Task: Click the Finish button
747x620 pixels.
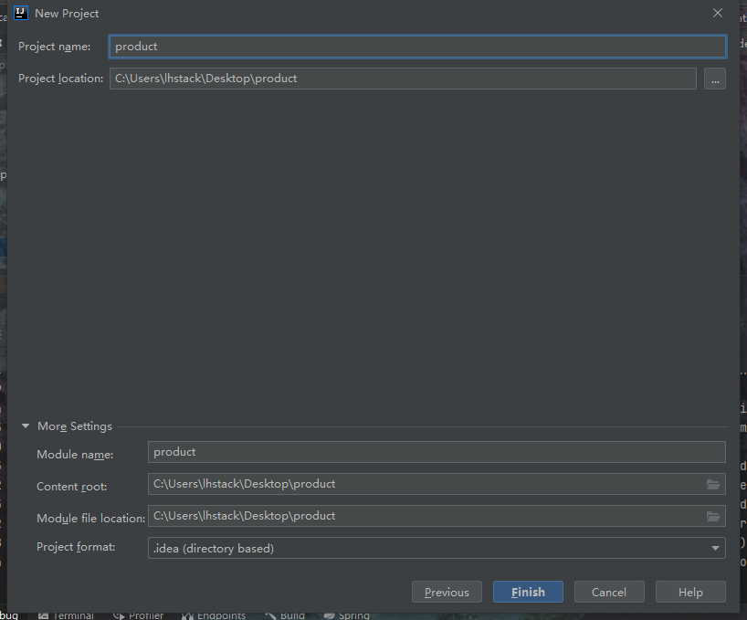Action: (x=528, y=592)
